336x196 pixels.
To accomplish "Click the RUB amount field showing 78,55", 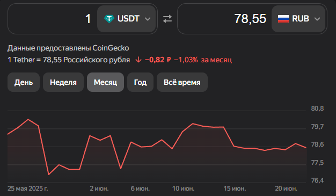I will point(224,19).
